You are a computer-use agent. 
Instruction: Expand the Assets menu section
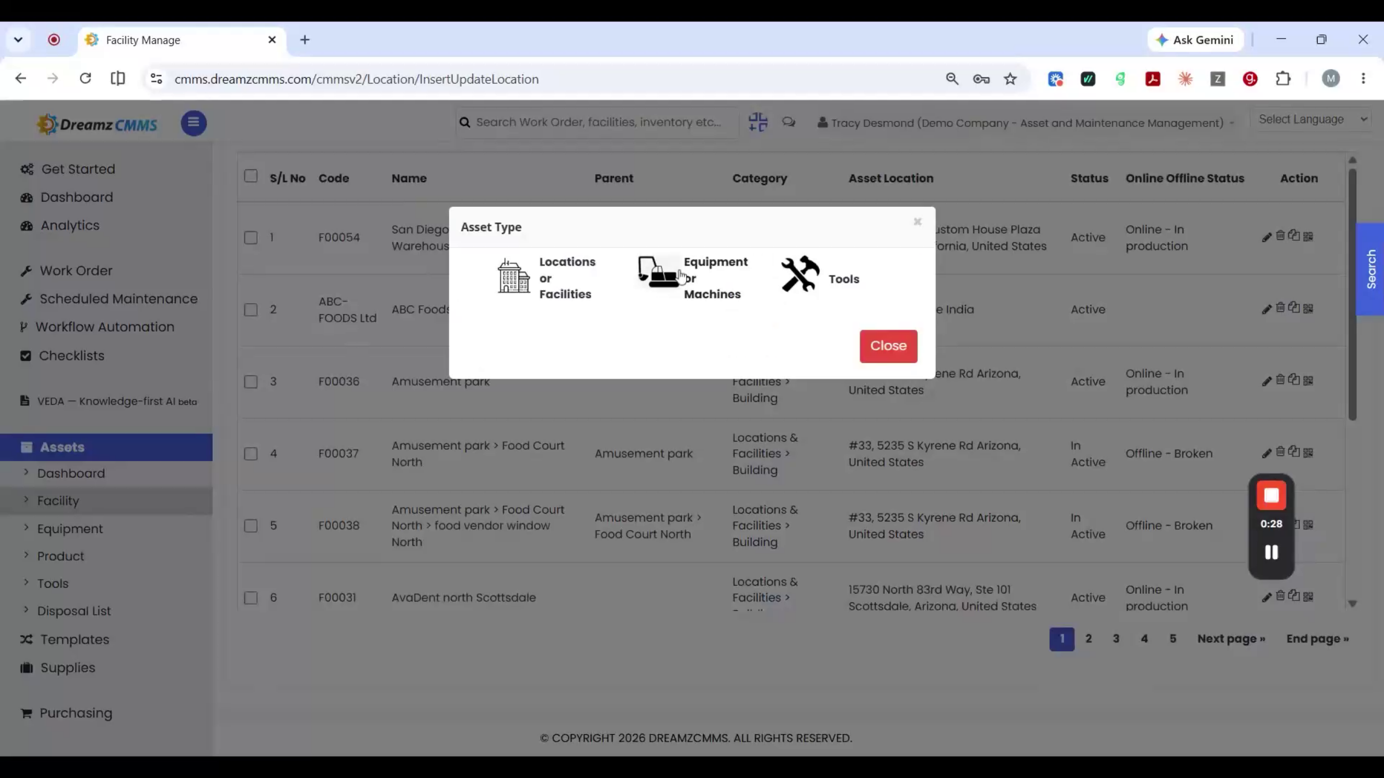point(106,447)
